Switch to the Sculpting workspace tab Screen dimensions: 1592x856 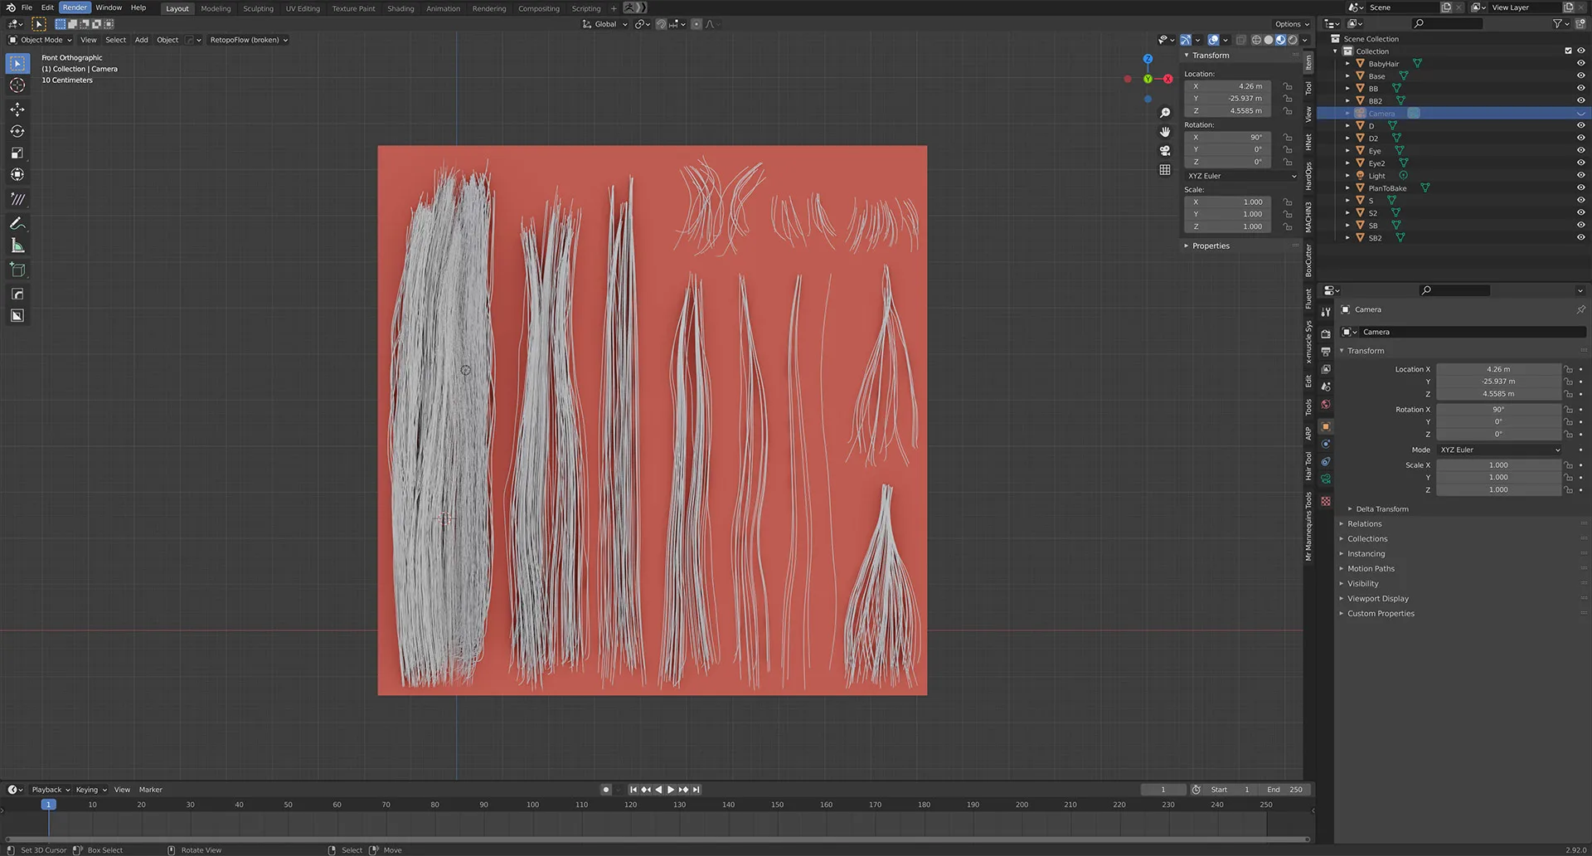pos(258,8)
